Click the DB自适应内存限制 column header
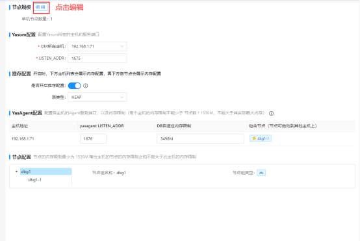This screenshot has height=241, width=360. (174, 126)
